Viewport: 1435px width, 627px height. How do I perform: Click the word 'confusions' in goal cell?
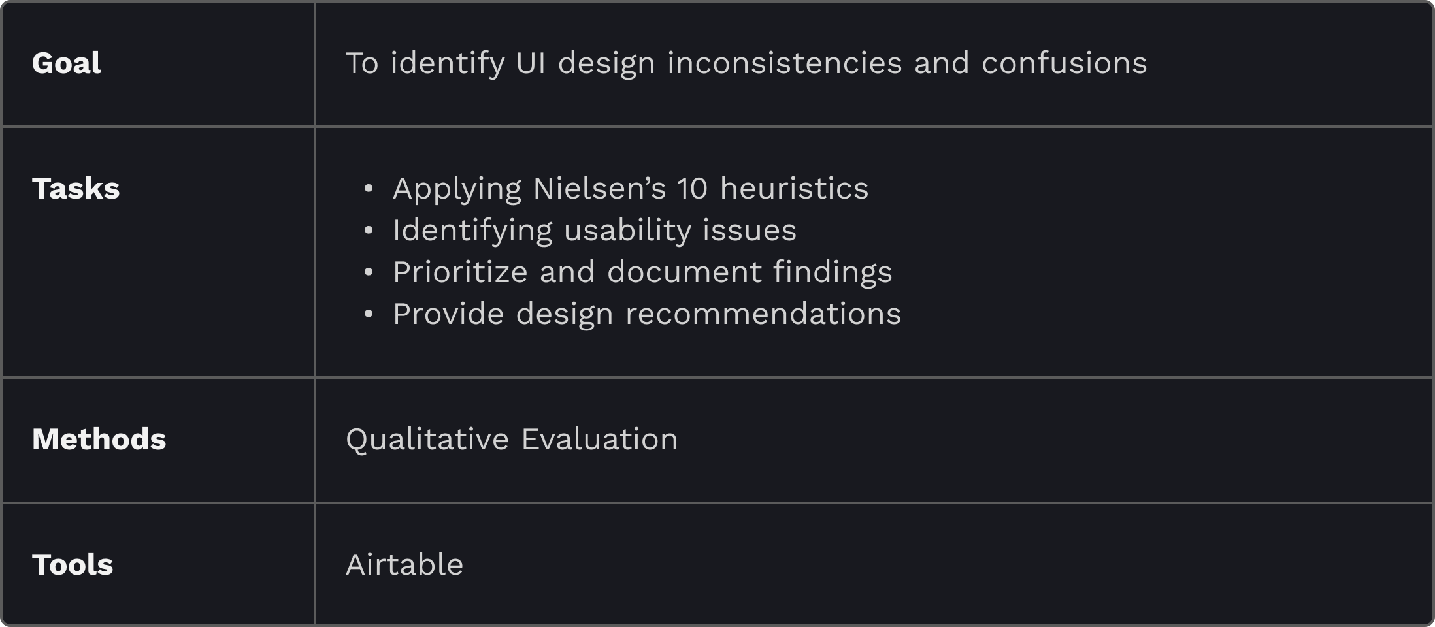[1064, 63]
